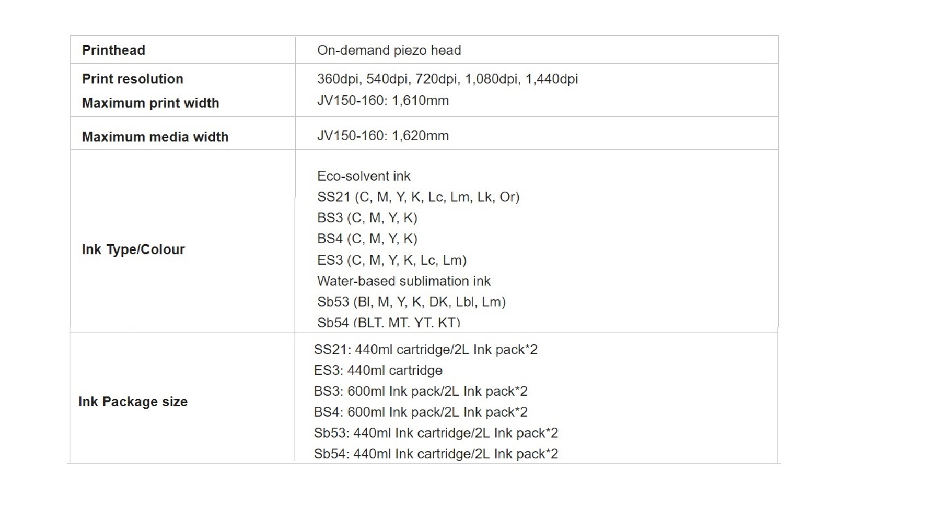Select the On-demand piezo head text
This screenshot has width=928, height=519.
coord(389,50)
